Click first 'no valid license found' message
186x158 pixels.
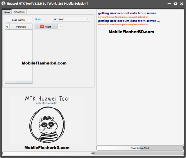(123, 17)
